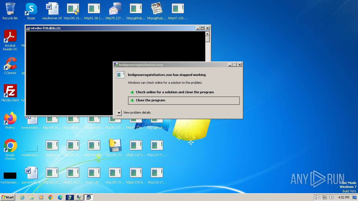Select the http185.15 Python floppy icon
The image size is (358, 201).
pyautogui.click(x=115, y=148)
